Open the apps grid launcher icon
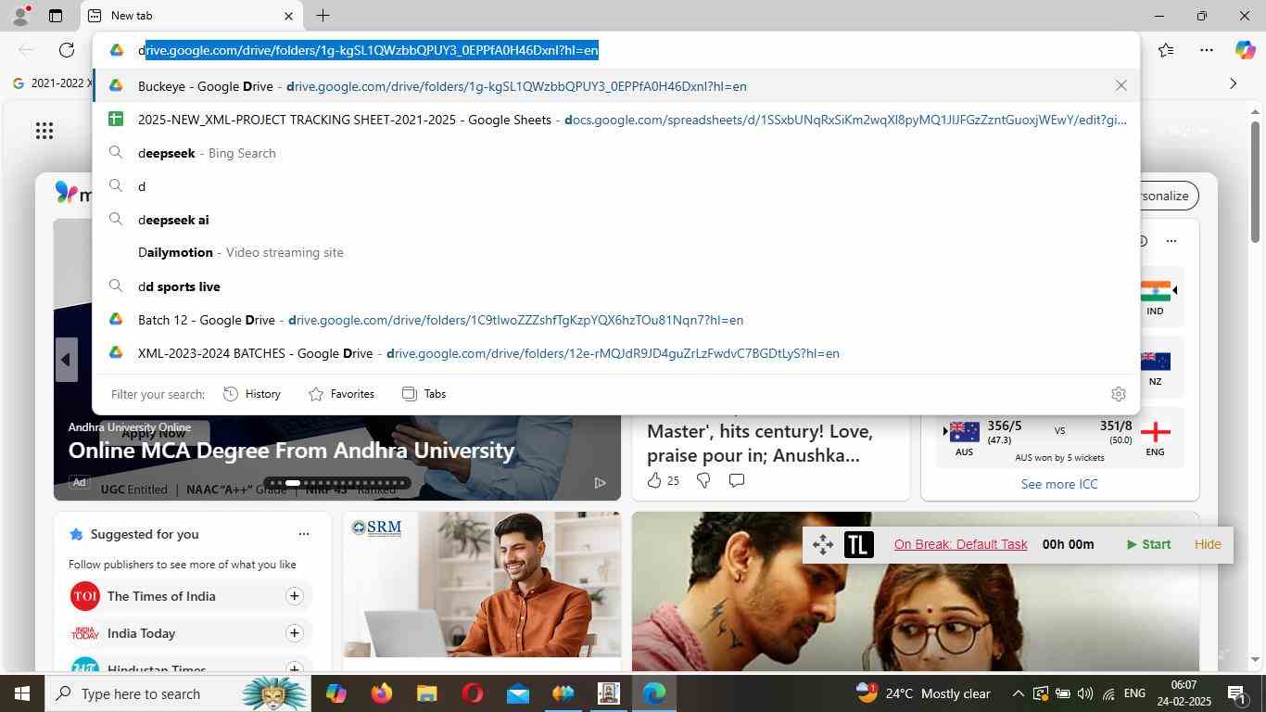This screenshot has height=712, width=1266. [x=44, y=131]
